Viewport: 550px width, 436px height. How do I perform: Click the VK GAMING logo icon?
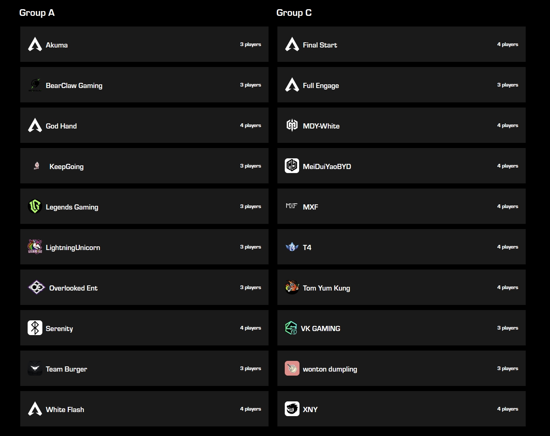(x=291, y=328)
